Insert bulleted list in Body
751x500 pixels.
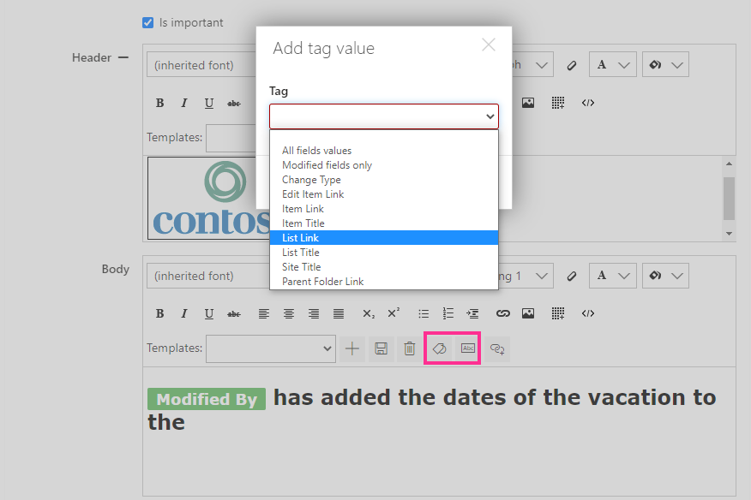pos(424,313)
